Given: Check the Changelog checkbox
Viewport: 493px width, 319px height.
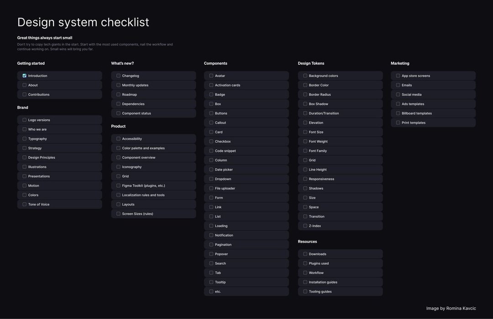Looking at the screenshot, I should pos(119,76).
